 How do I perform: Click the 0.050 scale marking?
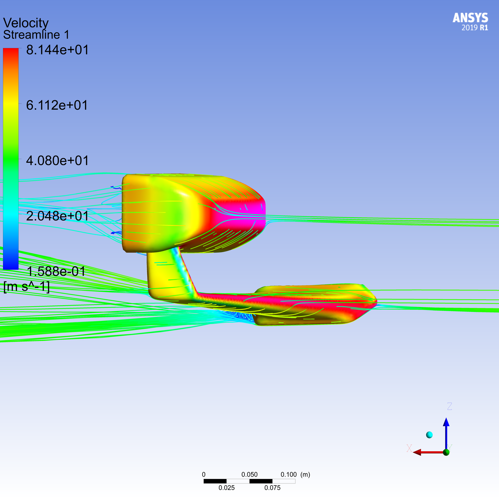(249, 474)
